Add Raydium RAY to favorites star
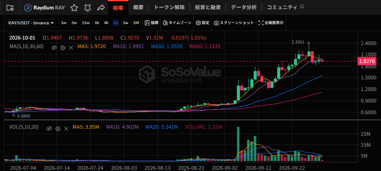381x171 pixels. tap(74, 8)
